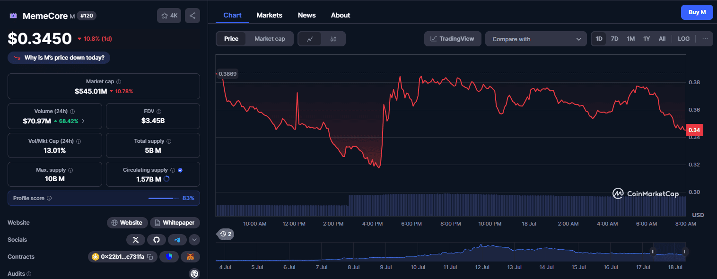Switch to candlestick chart view
Screen dimensions: 717x279
click(333, 39)
